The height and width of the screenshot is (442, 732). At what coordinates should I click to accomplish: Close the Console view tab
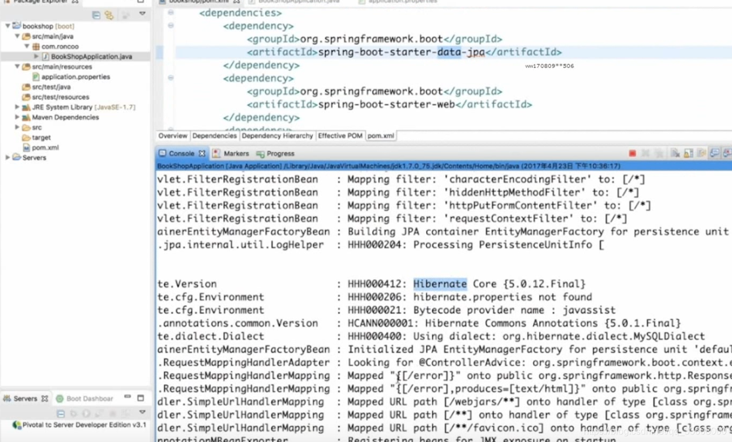[x=202, y=153]
